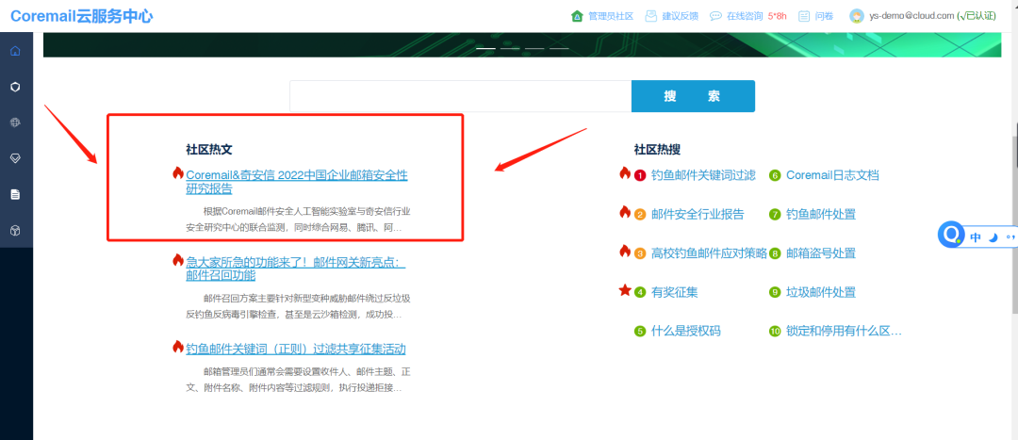Viewport: 1018px width, 440px height.
Task: Select hot search 有奖征集
Action: pos(675,292)
